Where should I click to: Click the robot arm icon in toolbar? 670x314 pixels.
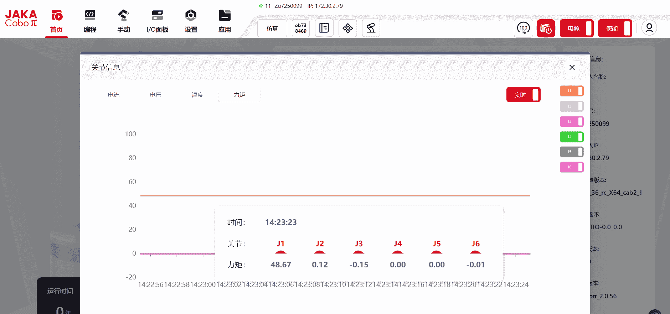[371, 28]
